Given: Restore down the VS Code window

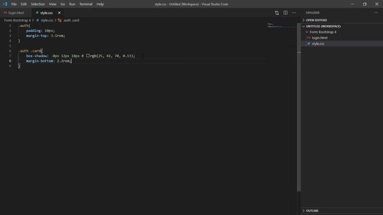Looking at the screenshot, I should [364, 4].
